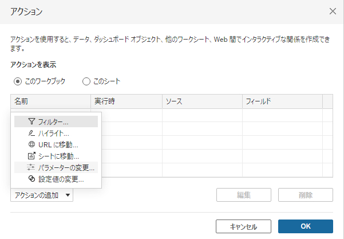Click the highlighter pen icon beside ハイライト

31,133
